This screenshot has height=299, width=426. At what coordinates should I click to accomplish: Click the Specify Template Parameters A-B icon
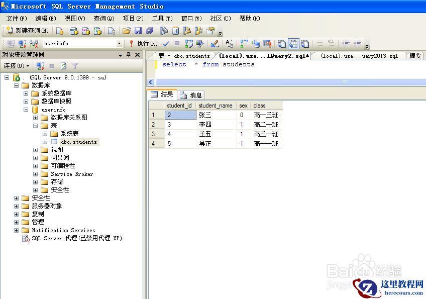pyautogui.click(x=229, y=44)
